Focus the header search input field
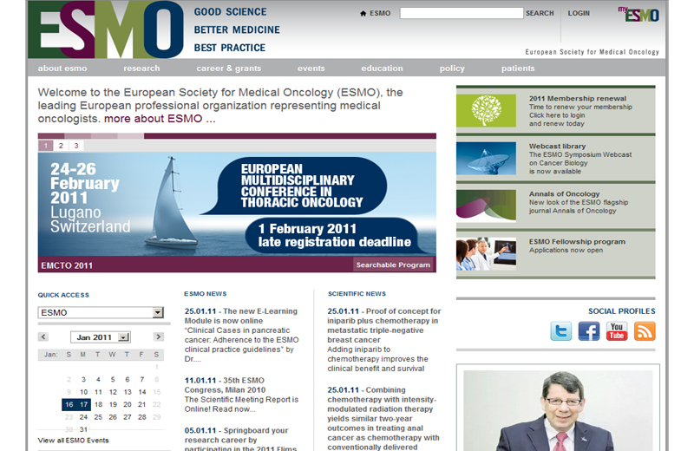694x451 pixels. pyautogui.click(x=462, y=13)
